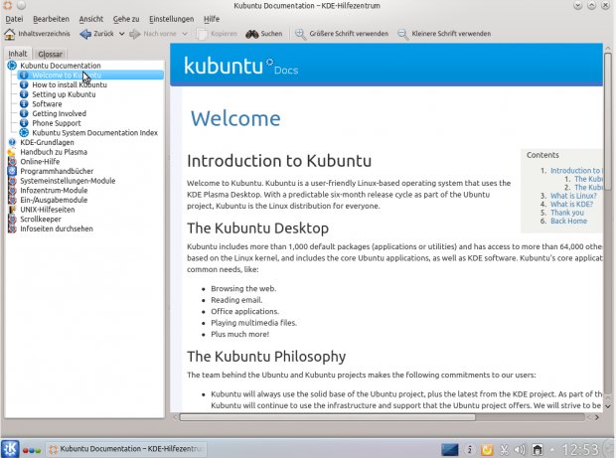Open the KDE application launcher in taskbar
This screenshot has width=616, height=458.
coord(10,449)
